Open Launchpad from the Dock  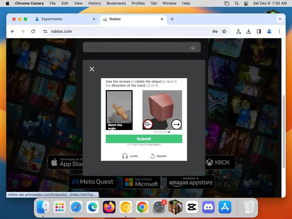(60, 207)
